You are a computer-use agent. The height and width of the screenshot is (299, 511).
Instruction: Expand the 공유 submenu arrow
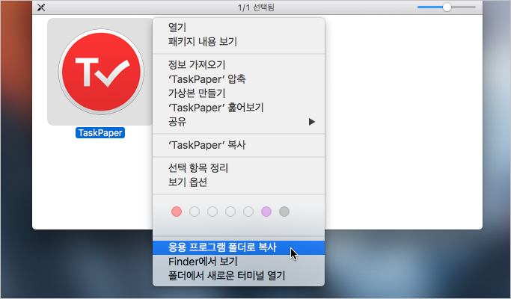(x=312, y=122)
